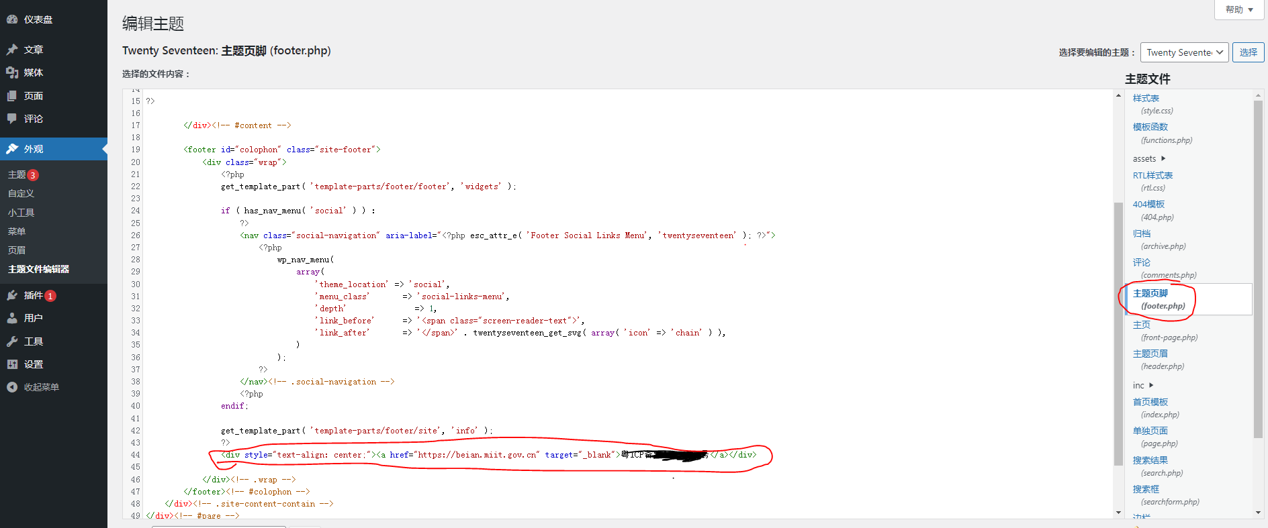Click the red update badge on 主题
The image size is (1268, 528).
(33, 175)
